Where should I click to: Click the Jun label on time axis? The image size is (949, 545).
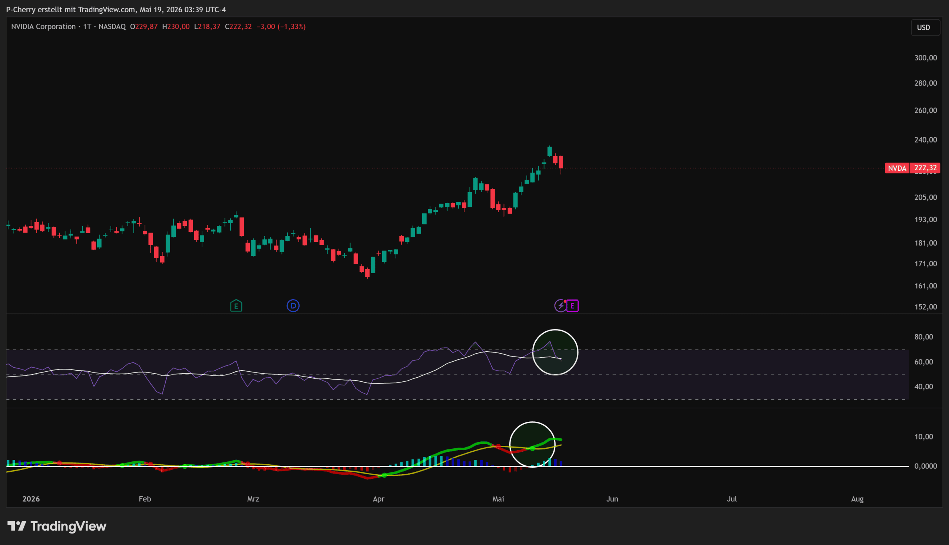[x=612, y=499]
